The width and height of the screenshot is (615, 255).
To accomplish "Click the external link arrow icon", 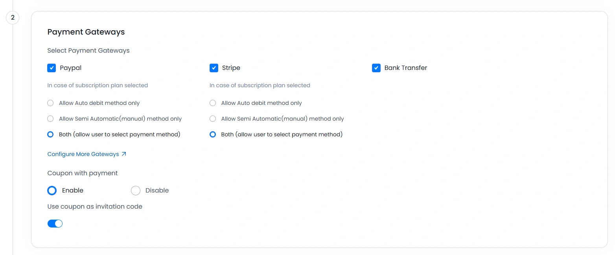I will [123, 154].
